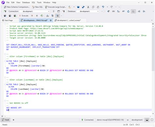Screen dimensions: 155x127
Task: Click the change connection plug icon
Action: (64, 11)
